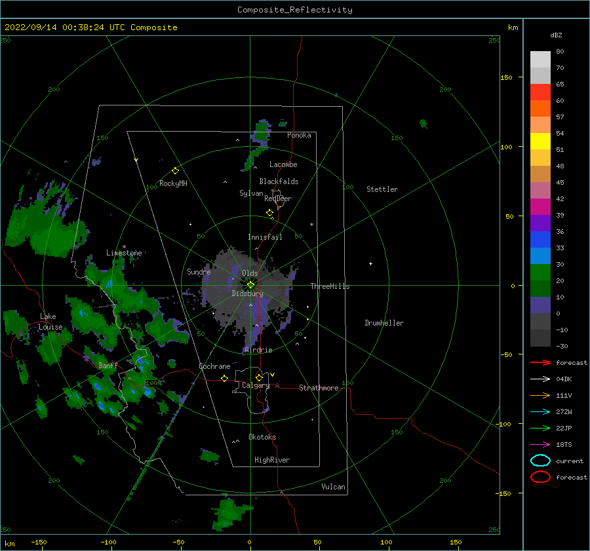Click the Airdrie city label
The height and width of the screenshot is (551, 590).
[x=258, y=350]
